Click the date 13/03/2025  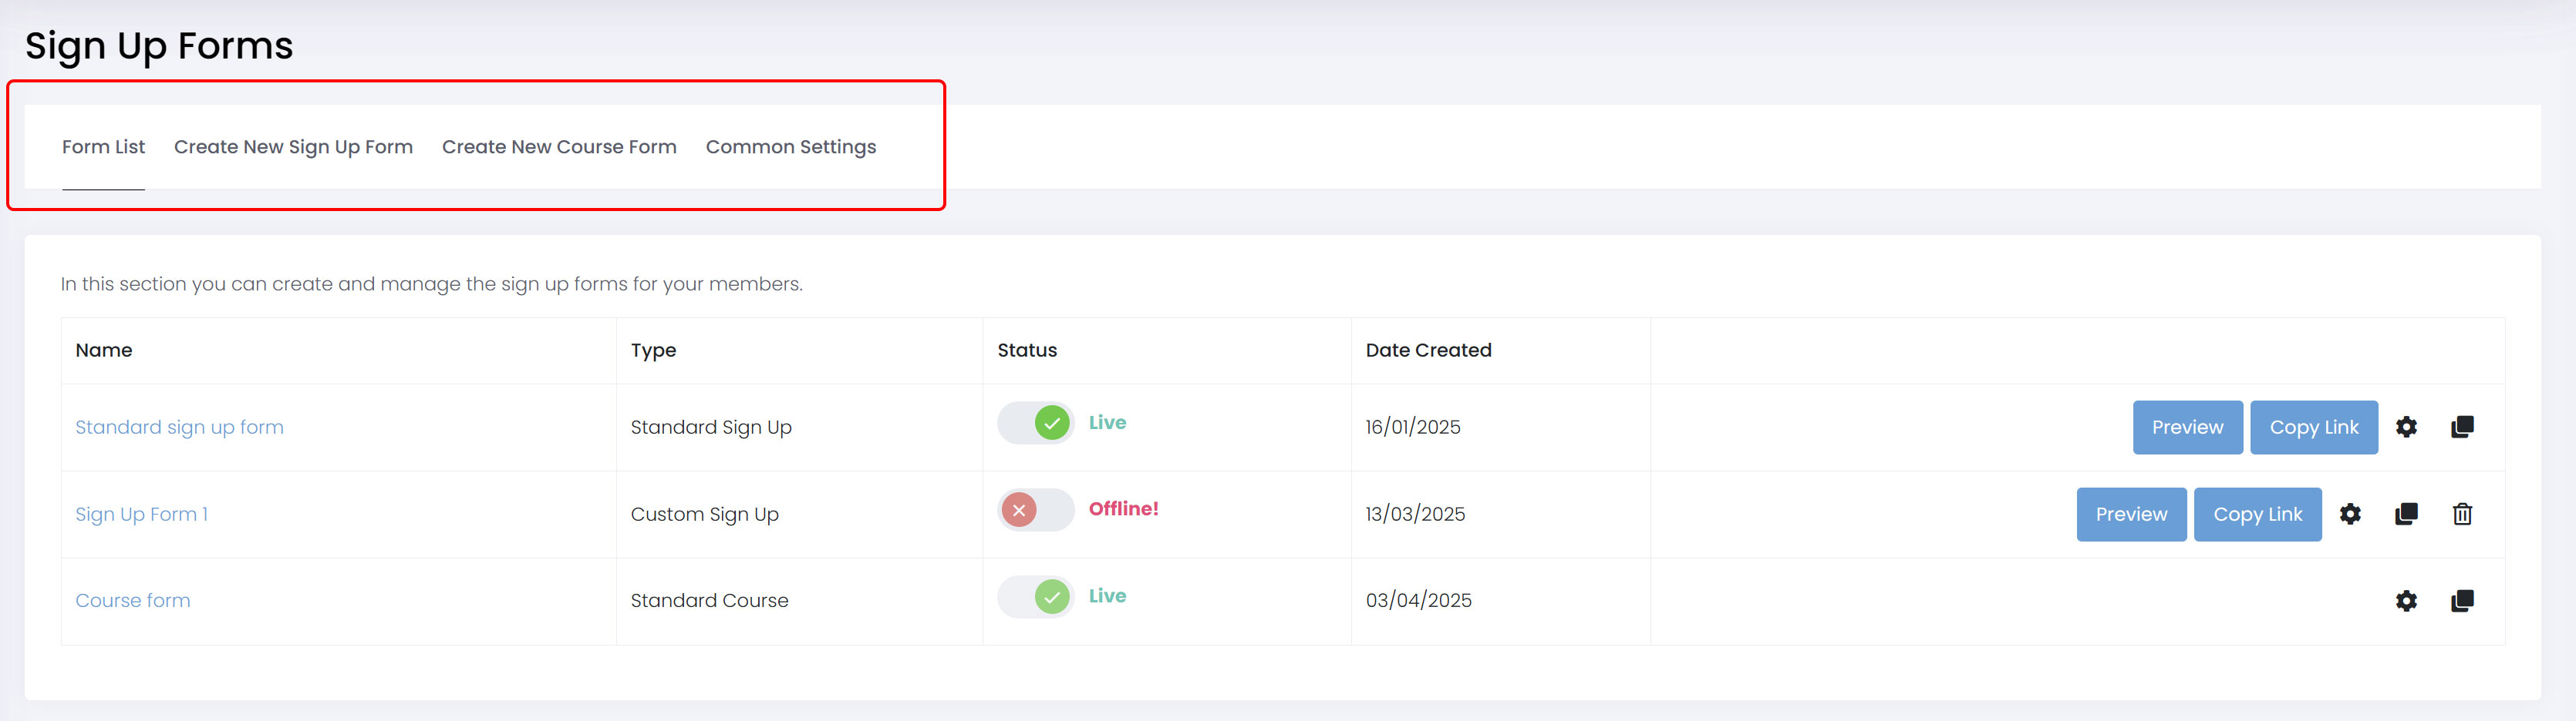[x=1415, y=515]
